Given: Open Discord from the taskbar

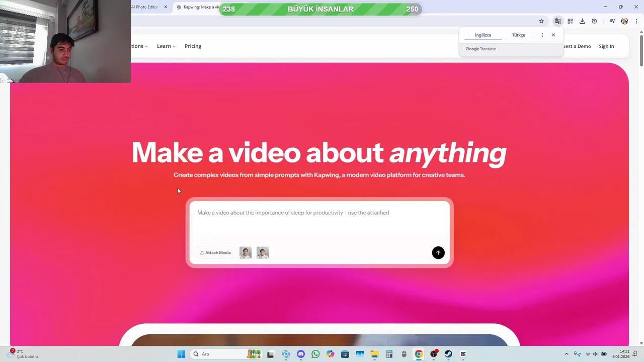Looking at the screenshot, I should pyautogui.click(x=301, y=354).
